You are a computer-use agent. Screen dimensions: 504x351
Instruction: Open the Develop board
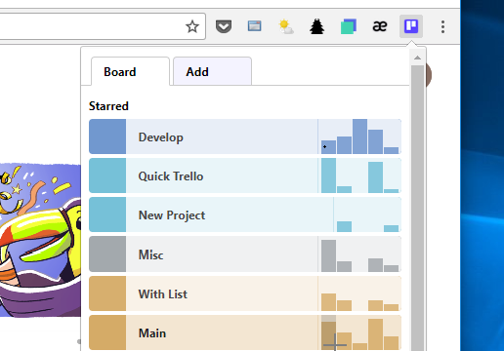[245, 136]
